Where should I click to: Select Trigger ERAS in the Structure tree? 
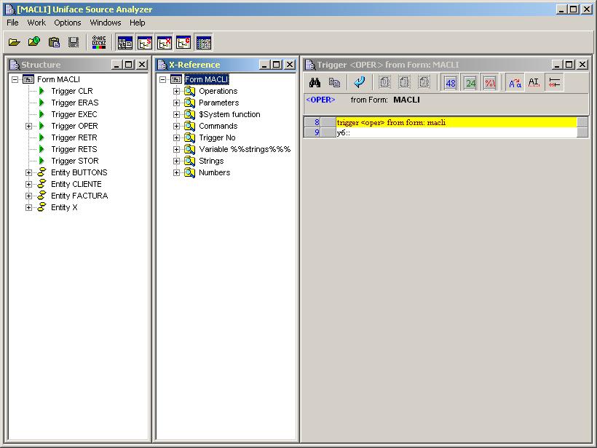coord(74,103)
